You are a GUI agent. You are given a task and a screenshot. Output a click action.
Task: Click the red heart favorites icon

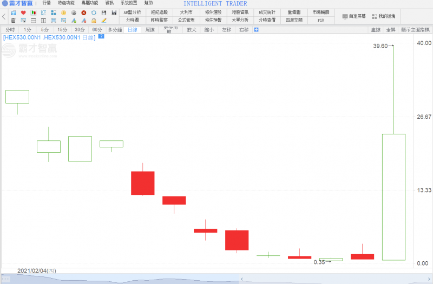[23, 12]
